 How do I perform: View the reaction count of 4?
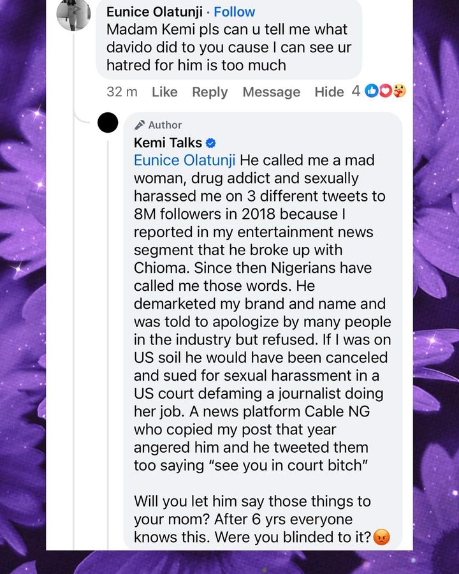pos(356,91)
